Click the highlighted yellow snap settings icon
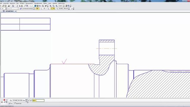Viewport: 190px width, 107px height. click(37, 9)
